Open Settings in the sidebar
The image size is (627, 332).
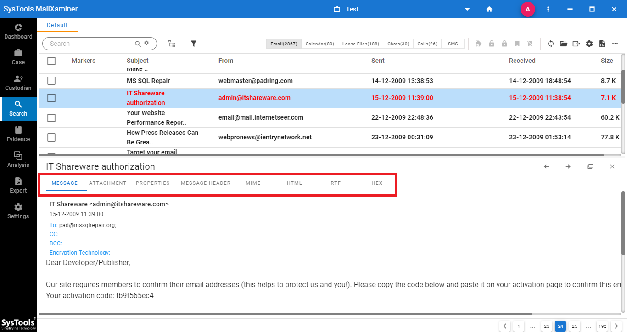pos(18,211)
